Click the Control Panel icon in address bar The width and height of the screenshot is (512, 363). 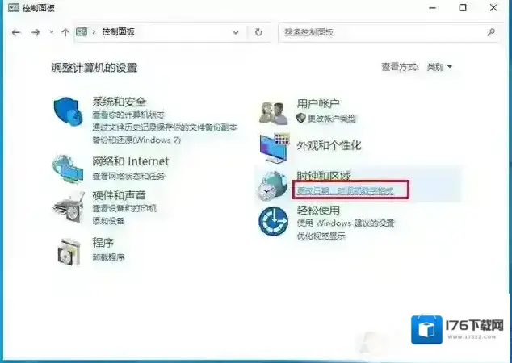[82, 31]
